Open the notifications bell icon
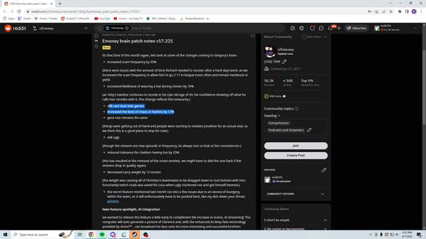Viewport: 426px width, 239px height. tap(330, 28)
